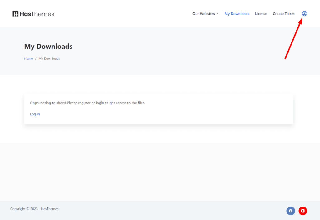Go to My Downloads in navigation bar

tap(237, 14)
